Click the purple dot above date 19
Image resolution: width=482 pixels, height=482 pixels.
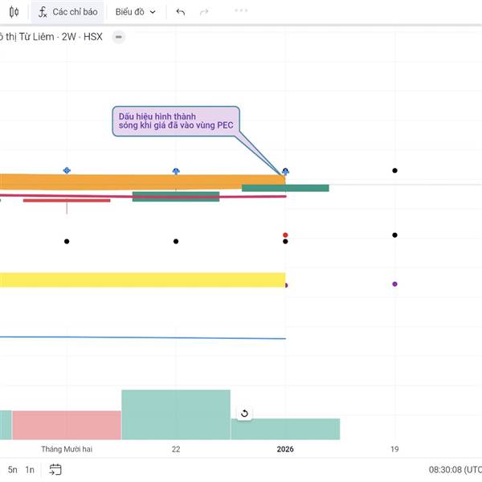pos(394,284)
